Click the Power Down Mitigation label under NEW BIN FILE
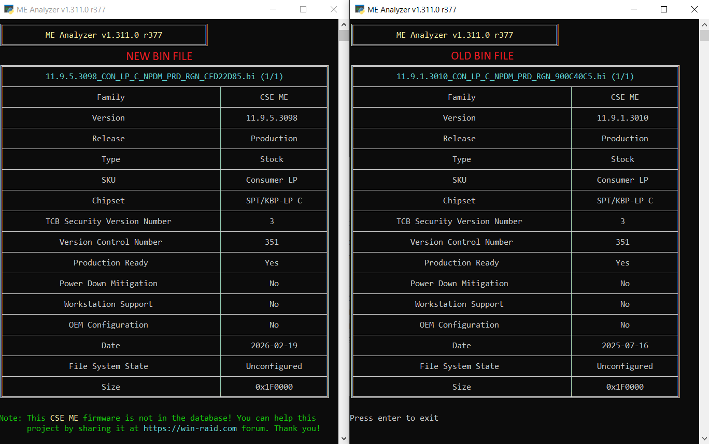This screenshot has width=709, height=444. click(108, 284)
